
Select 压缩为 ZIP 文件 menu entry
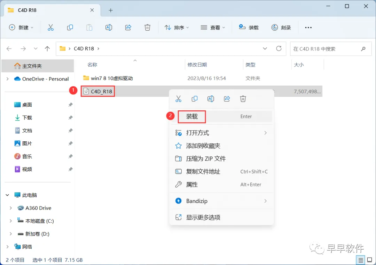221,159
